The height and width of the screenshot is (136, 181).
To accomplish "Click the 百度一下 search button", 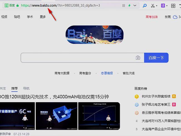I will click(x=156, y=58).
